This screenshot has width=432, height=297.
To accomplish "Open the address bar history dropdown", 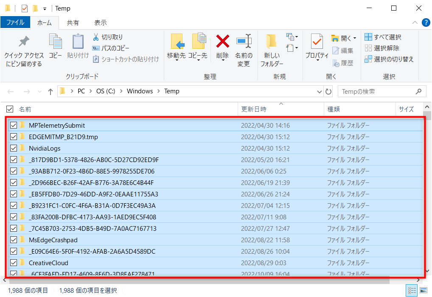I will (320, 92).
